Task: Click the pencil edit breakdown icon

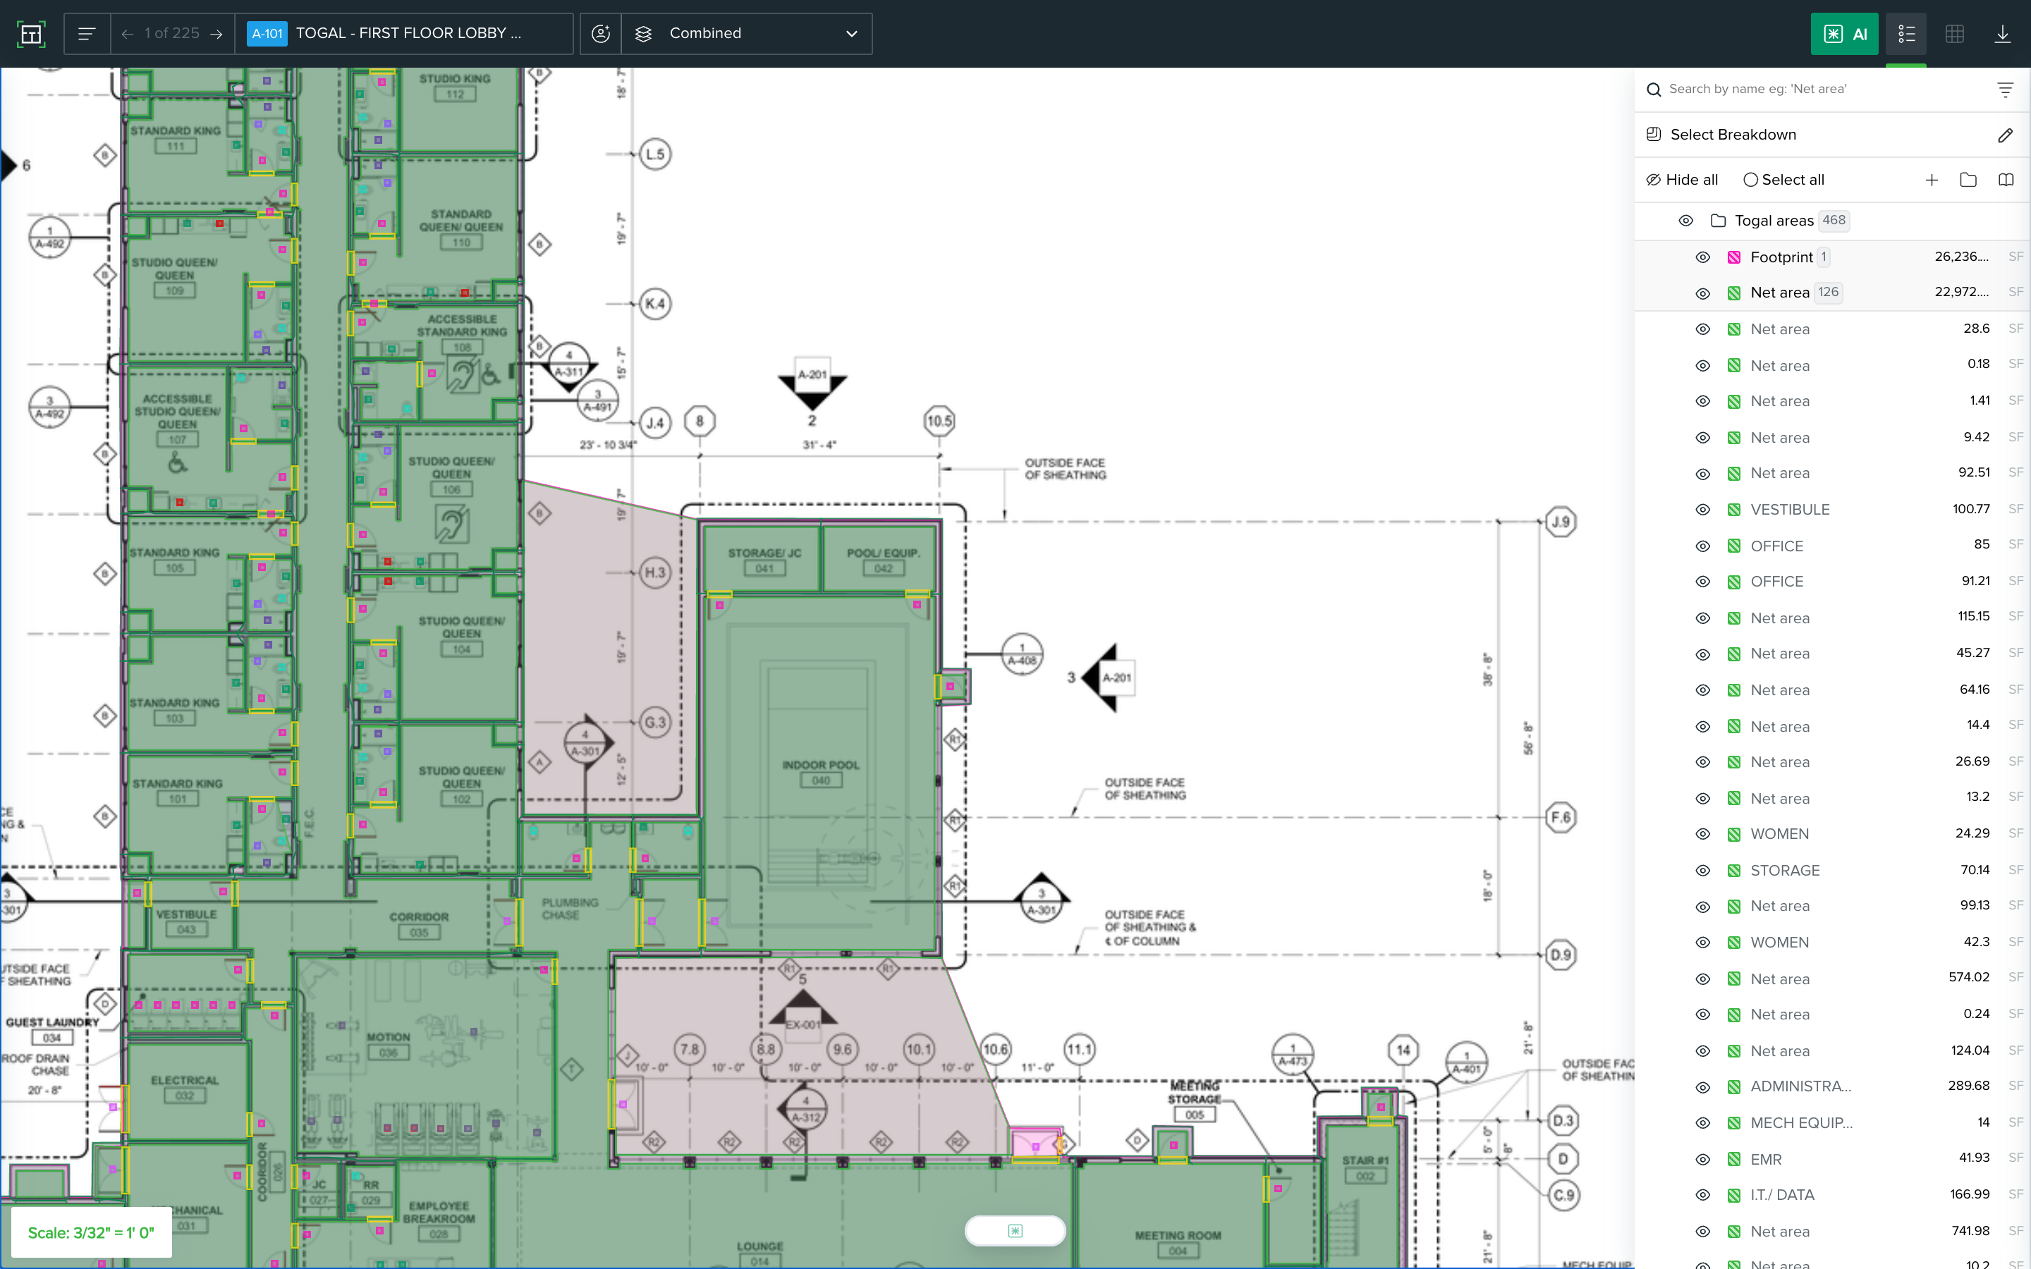Action: (2005, 135)
